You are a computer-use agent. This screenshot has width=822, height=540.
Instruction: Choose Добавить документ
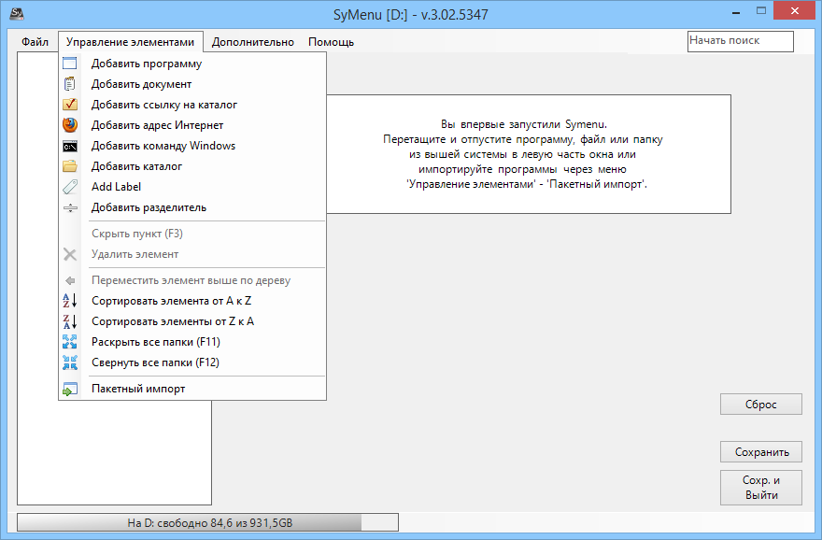(192, 84)
